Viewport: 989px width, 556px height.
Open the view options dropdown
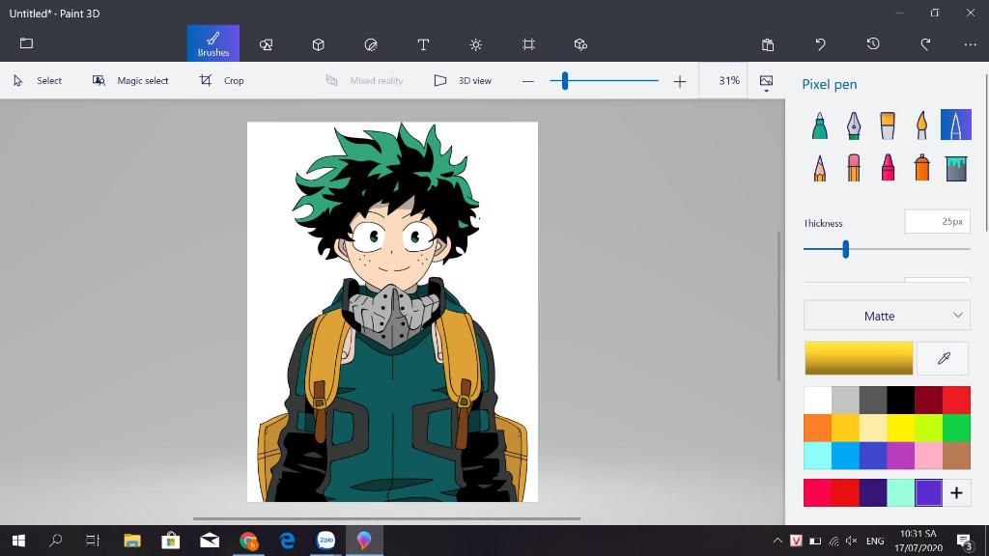[767, 83]
